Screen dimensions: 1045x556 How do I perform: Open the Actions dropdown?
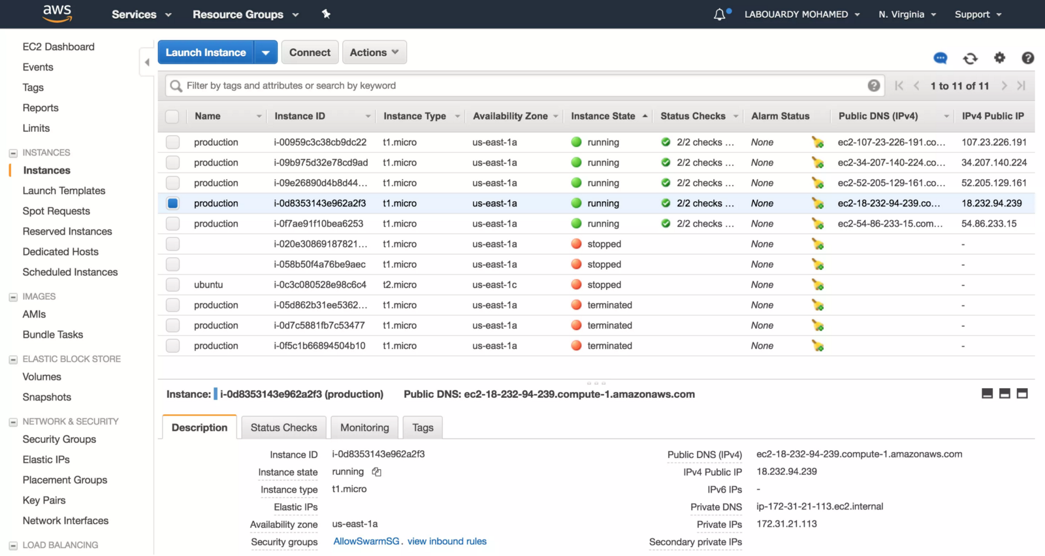point(374,52)
